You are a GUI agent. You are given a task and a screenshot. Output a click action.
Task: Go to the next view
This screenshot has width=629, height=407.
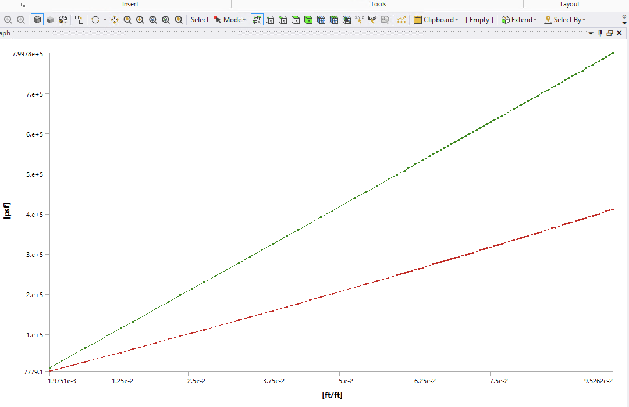point(21,20)
